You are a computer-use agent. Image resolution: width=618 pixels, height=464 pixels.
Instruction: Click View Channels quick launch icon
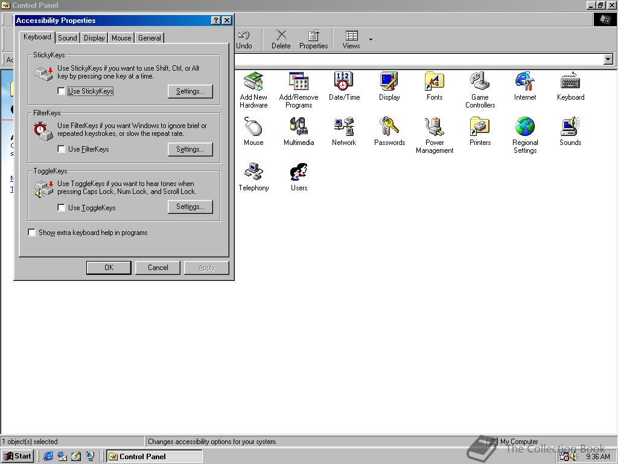click(91, 457)
